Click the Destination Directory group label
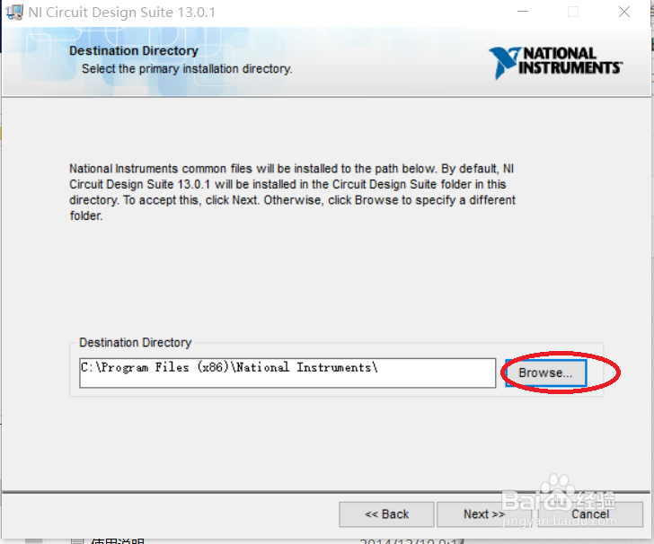654x544 pixels. tap(135, 343)
